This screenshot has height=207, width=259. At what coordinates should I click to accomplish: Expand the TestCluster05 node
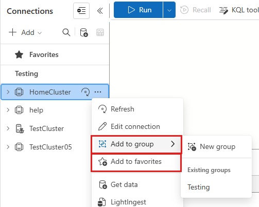pyautogui.click(x=8, y=147)
